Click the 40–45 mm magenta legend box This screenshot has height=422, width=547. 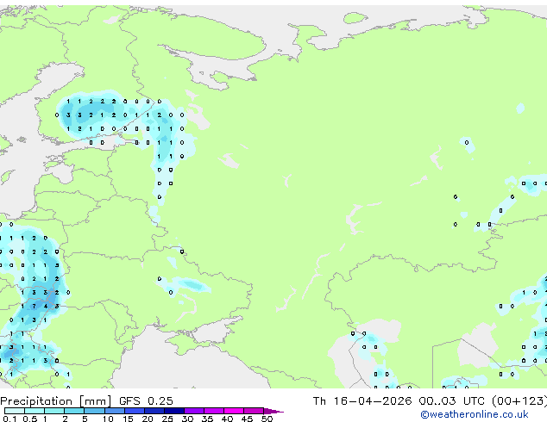[234, 411]
